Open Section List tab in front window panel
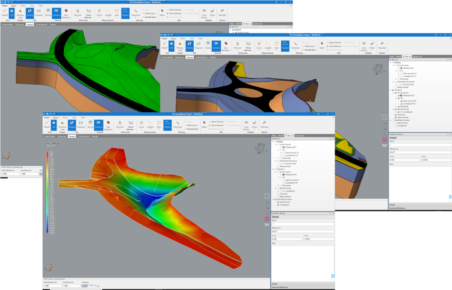Image resolution: width=452 pixels, height=290 pixels. pyautogui.click(x=300, y=135)
